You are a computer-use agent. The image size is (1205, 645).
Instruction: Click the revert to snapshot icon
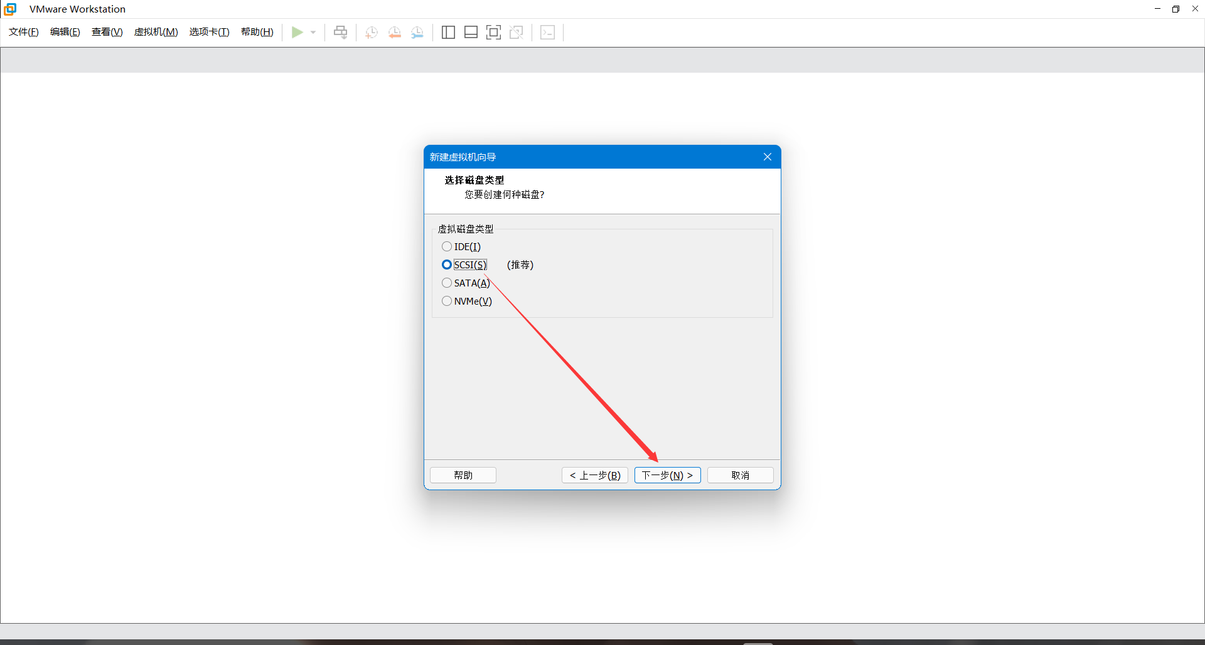395,33
